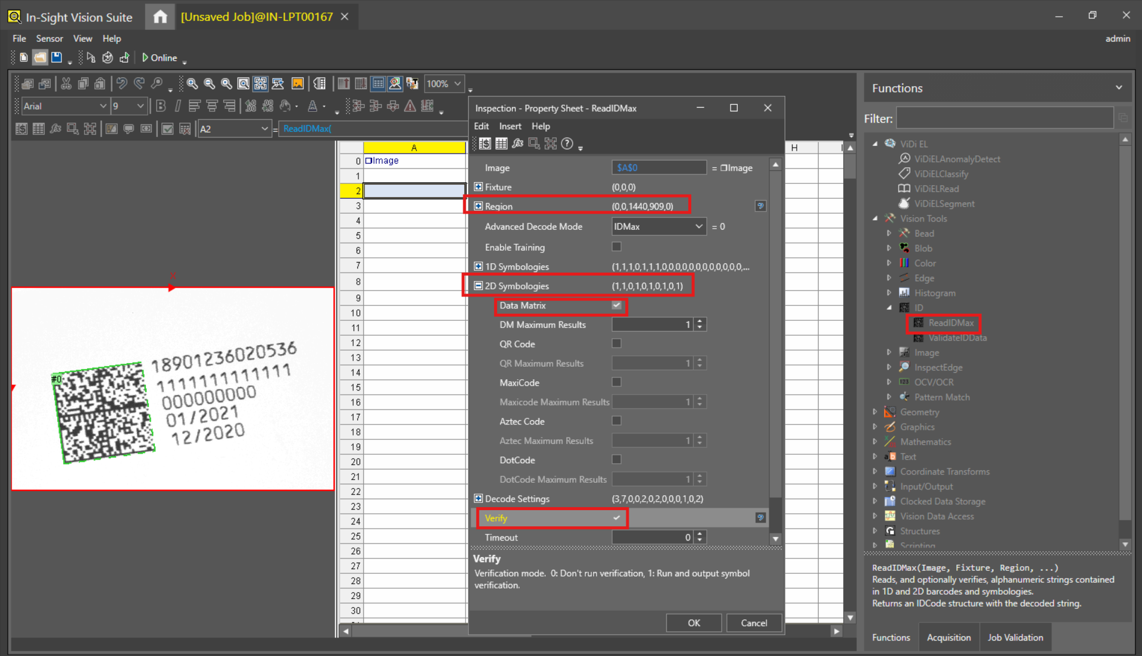
Task: Click the Zoom to Fit icon
Action: click(x=244, y=84)
